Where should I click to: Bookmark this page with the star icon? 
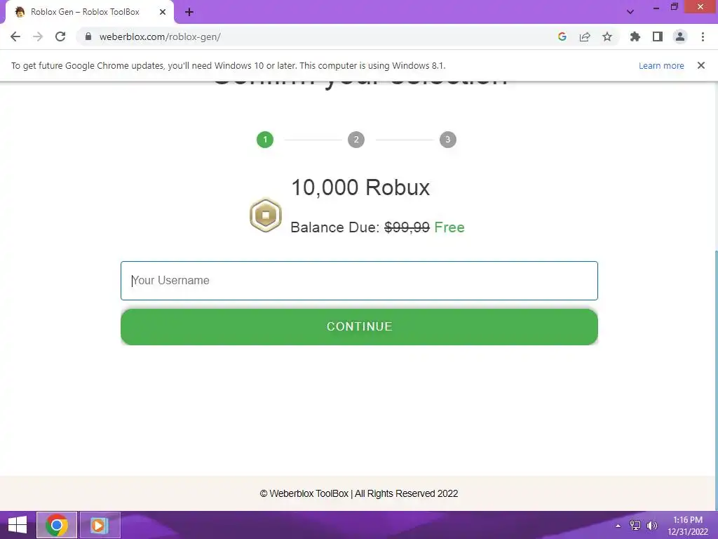click(607, 36)
